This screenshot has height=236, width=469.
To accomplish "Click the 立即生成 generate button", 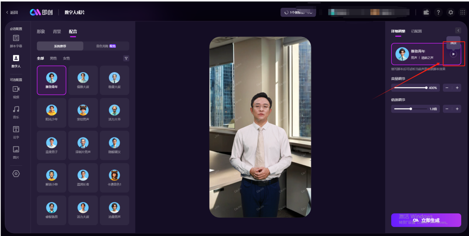I will click(x=426, y=220).
